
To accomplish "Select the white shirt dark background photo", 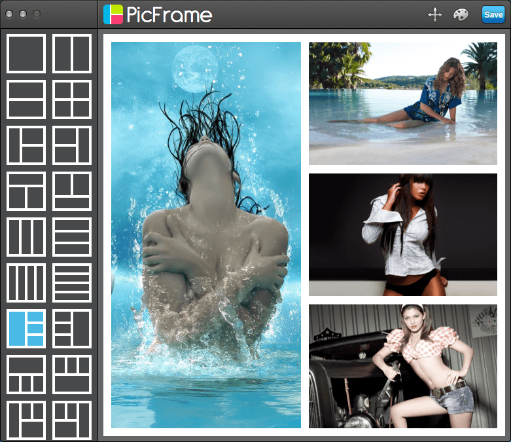I will pos(403,234).
